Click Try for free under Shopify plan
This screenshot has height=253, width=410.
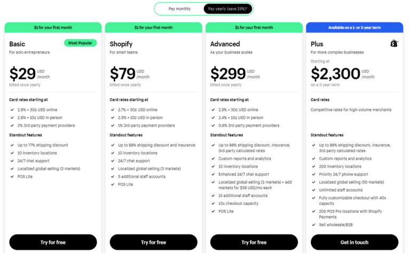click(154, 242)
